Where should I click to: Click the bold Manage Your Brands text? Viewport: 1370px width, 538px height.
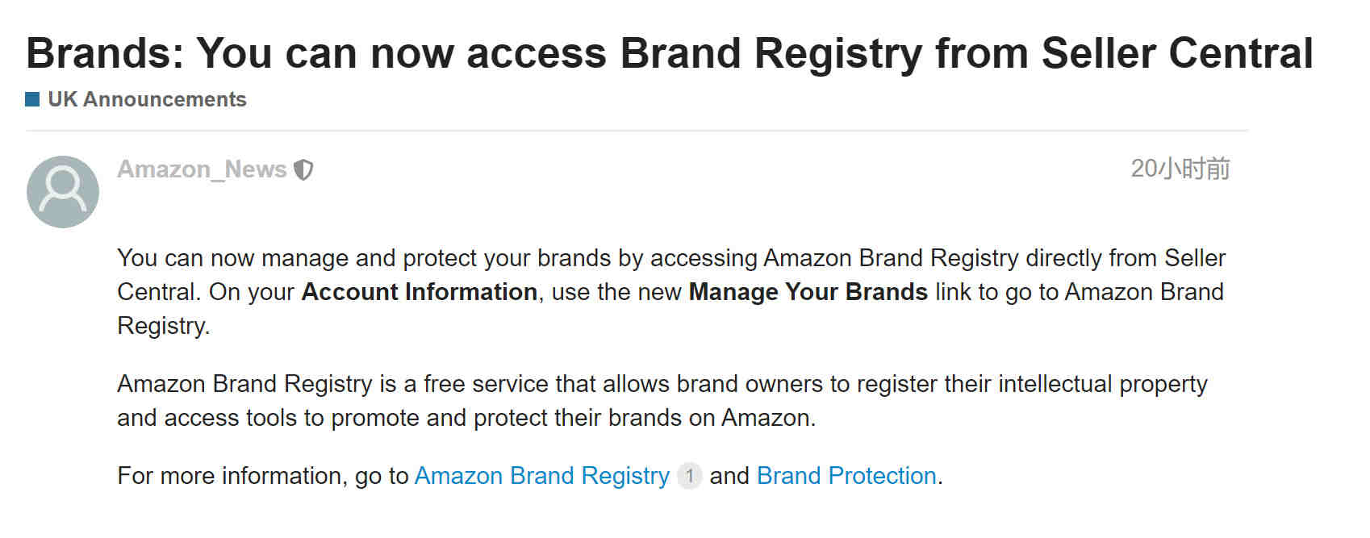tap(808, 292)
